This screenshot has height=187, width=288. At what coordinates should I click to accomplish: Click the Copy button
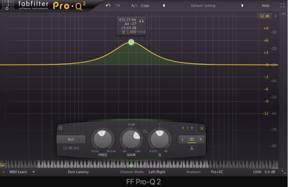click(145, 6)
